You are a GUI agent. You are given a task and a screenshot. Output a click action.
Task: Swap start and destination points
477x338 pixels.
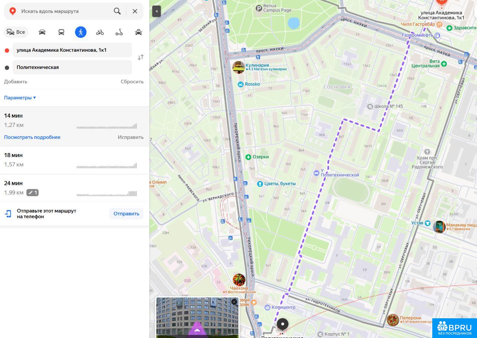click(x=140, y=57)
